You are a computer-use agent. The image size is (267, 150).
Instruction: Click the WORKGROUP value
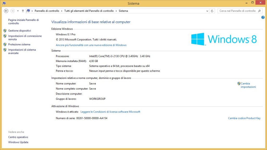coord(97,99)
